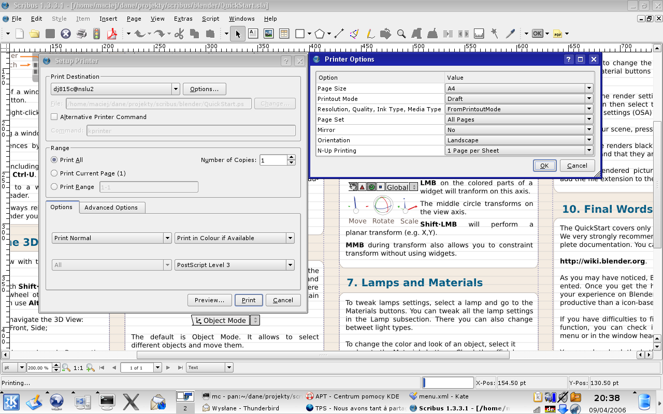Image resolution: width=663 pixels, height=414 pixels.
Task: Click the horizontal scrollbar below the document
Action: [322, 355]
